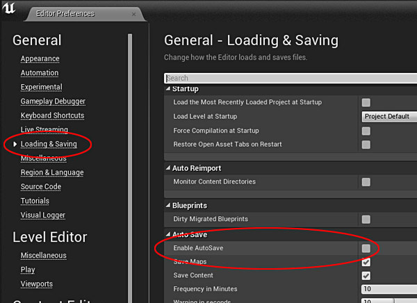Open Gameplay Debugger settings
Screen dimensions: 417x303
(53, 101)
